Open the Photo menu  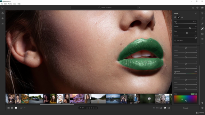tap(10, 4)
